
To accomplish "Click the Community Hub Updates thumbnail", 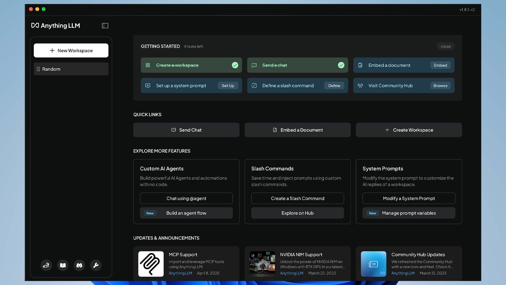I will [x=373, y=264].
